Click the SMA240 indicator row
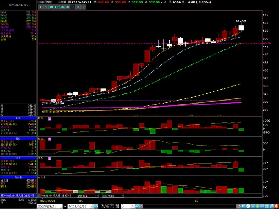 18,27
